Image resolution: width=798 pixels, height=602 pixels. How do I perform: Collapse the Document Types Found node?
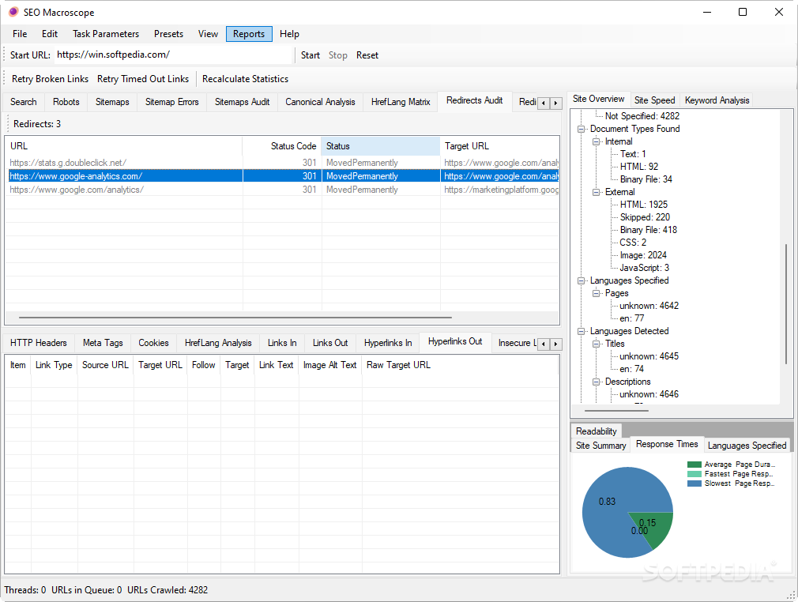[x=582, y=130]
